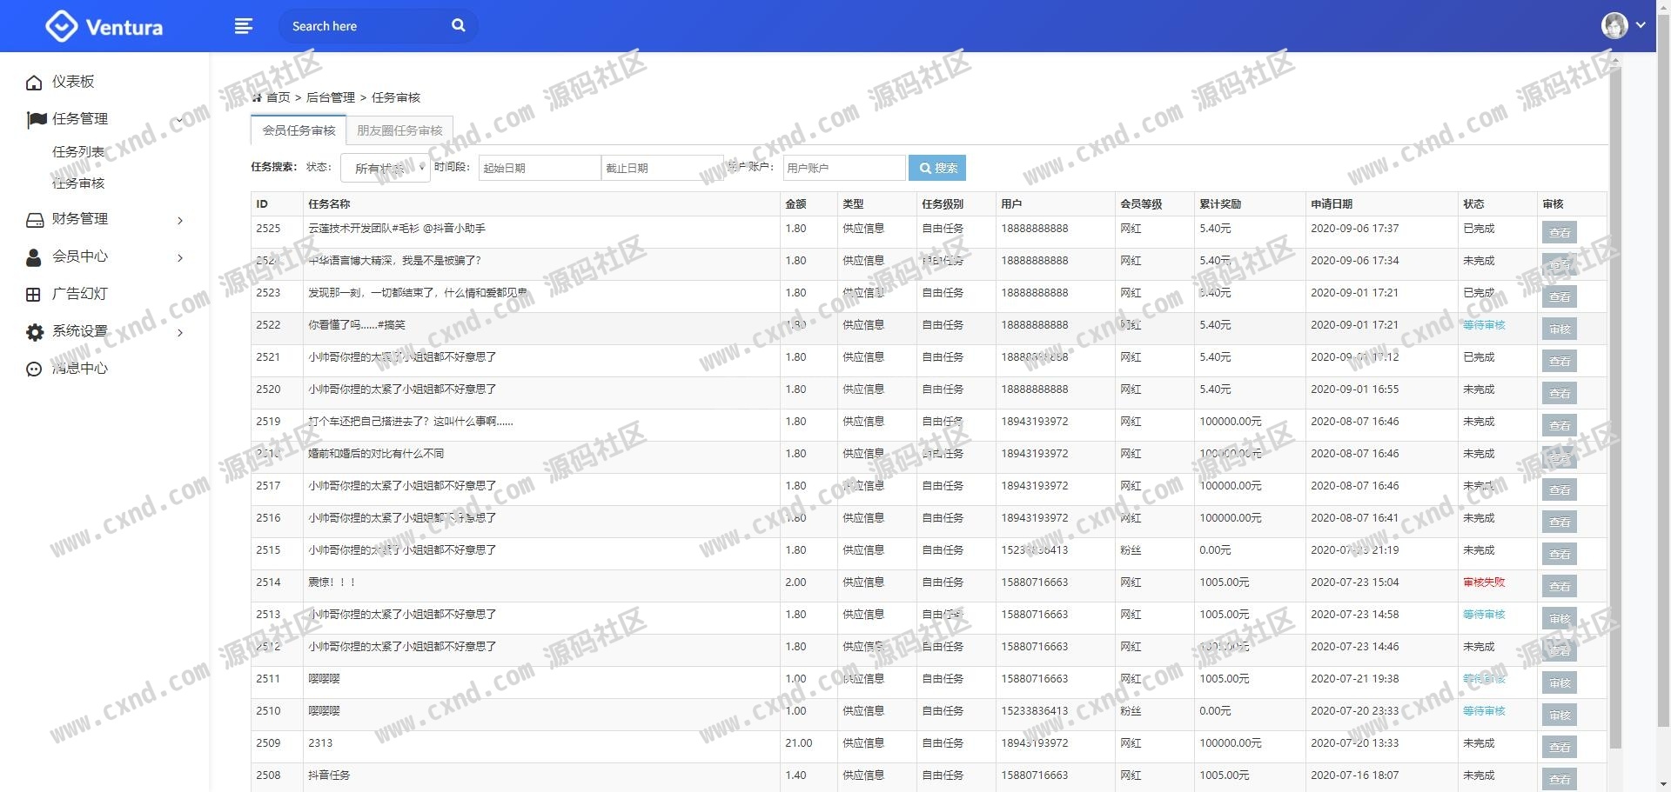The width and height of the screenshot is (1671, 792).
Task: Toggle the sidebar hamburger menu icon
Action: point(244,26)
